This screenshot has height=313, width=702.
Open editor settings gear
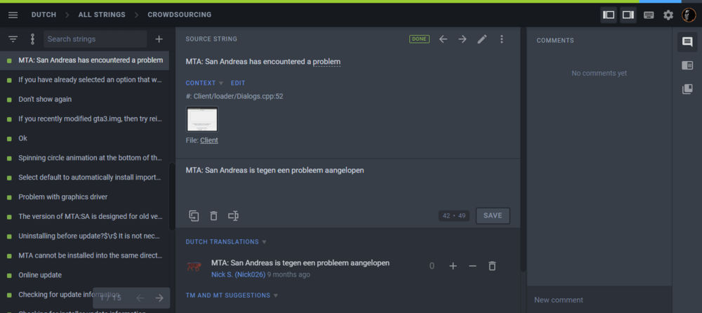pyautogui.click(x=668, y=15)
